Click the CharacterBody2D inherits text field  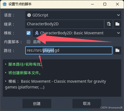[64, 24]
